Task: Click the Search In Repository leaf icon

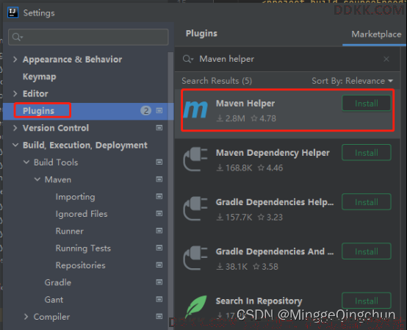Action: click(196, 306)
